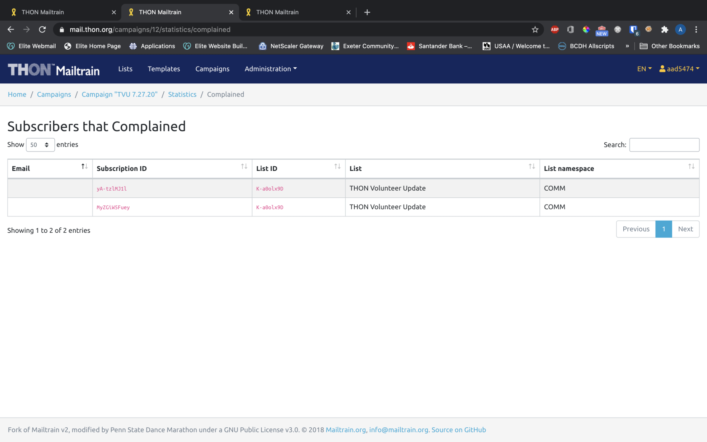Focus the table Search field

664,145
